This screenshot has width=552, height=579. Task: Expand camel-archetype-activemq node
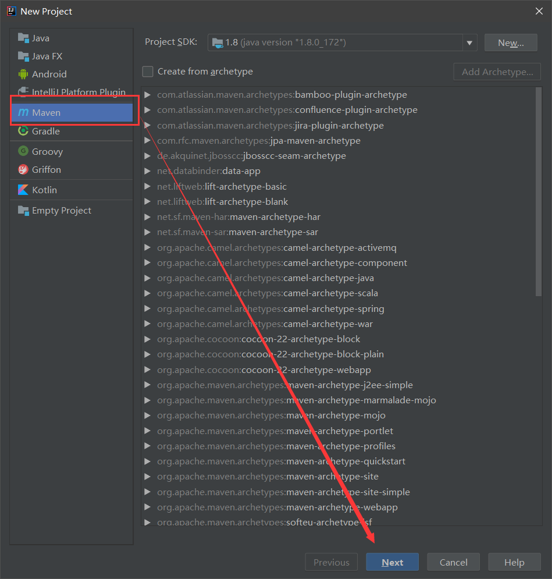coord(147,248)
